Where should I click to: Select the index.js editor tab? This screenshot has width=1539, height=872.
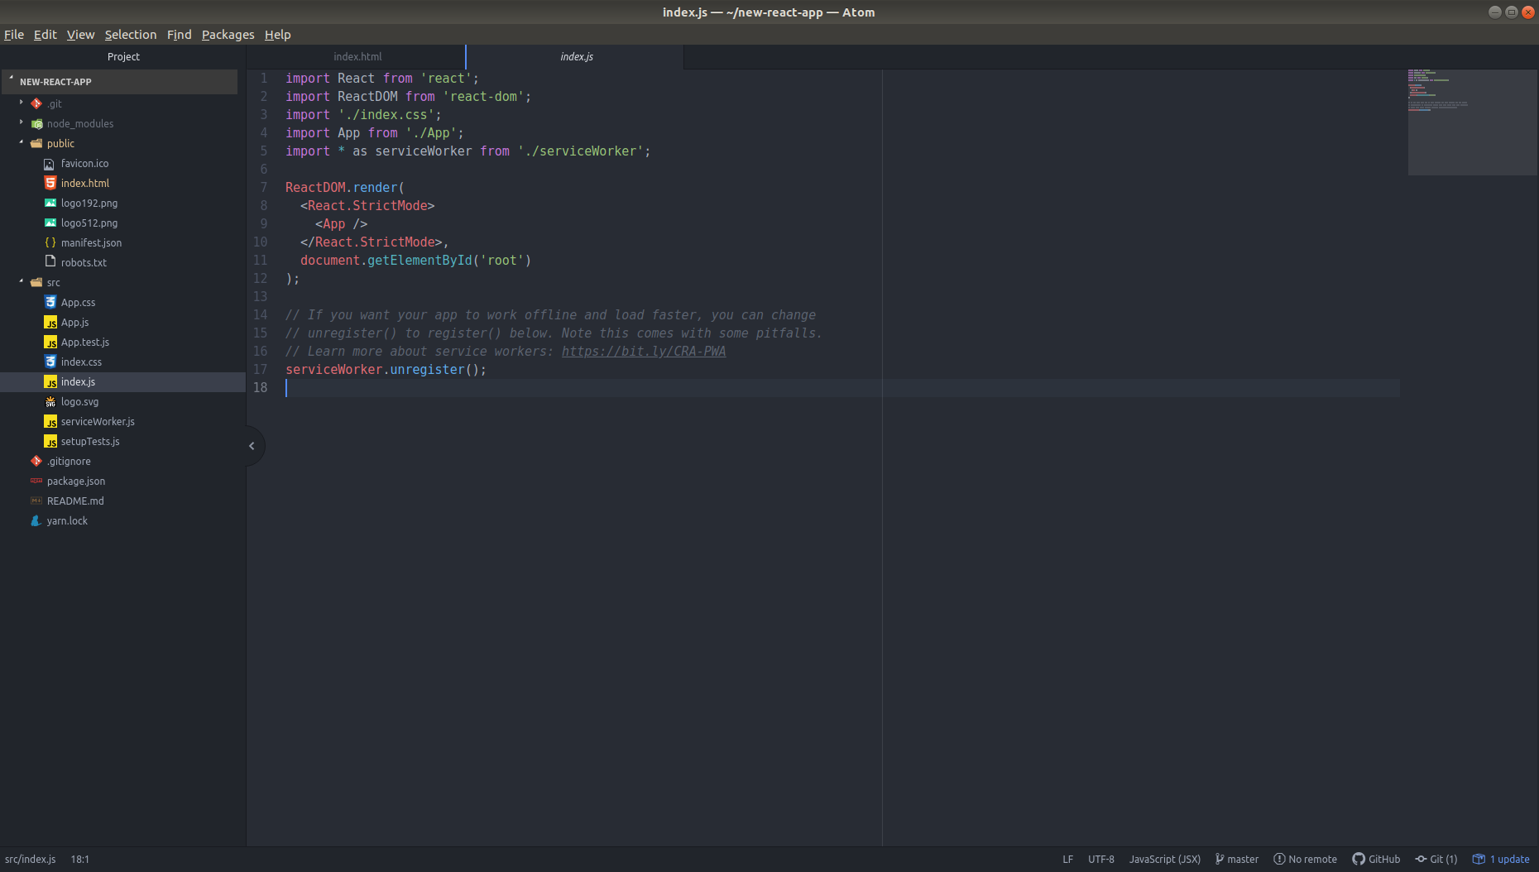[x=576, y=56]
